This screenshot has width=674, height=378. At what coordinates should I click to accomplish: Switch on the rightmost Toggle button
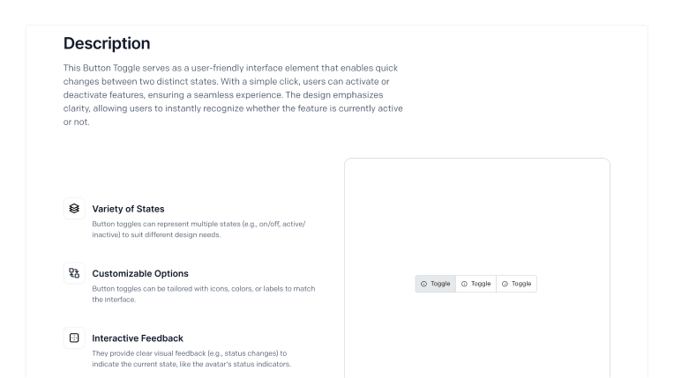pyautogui.click(x=516, y=284)
